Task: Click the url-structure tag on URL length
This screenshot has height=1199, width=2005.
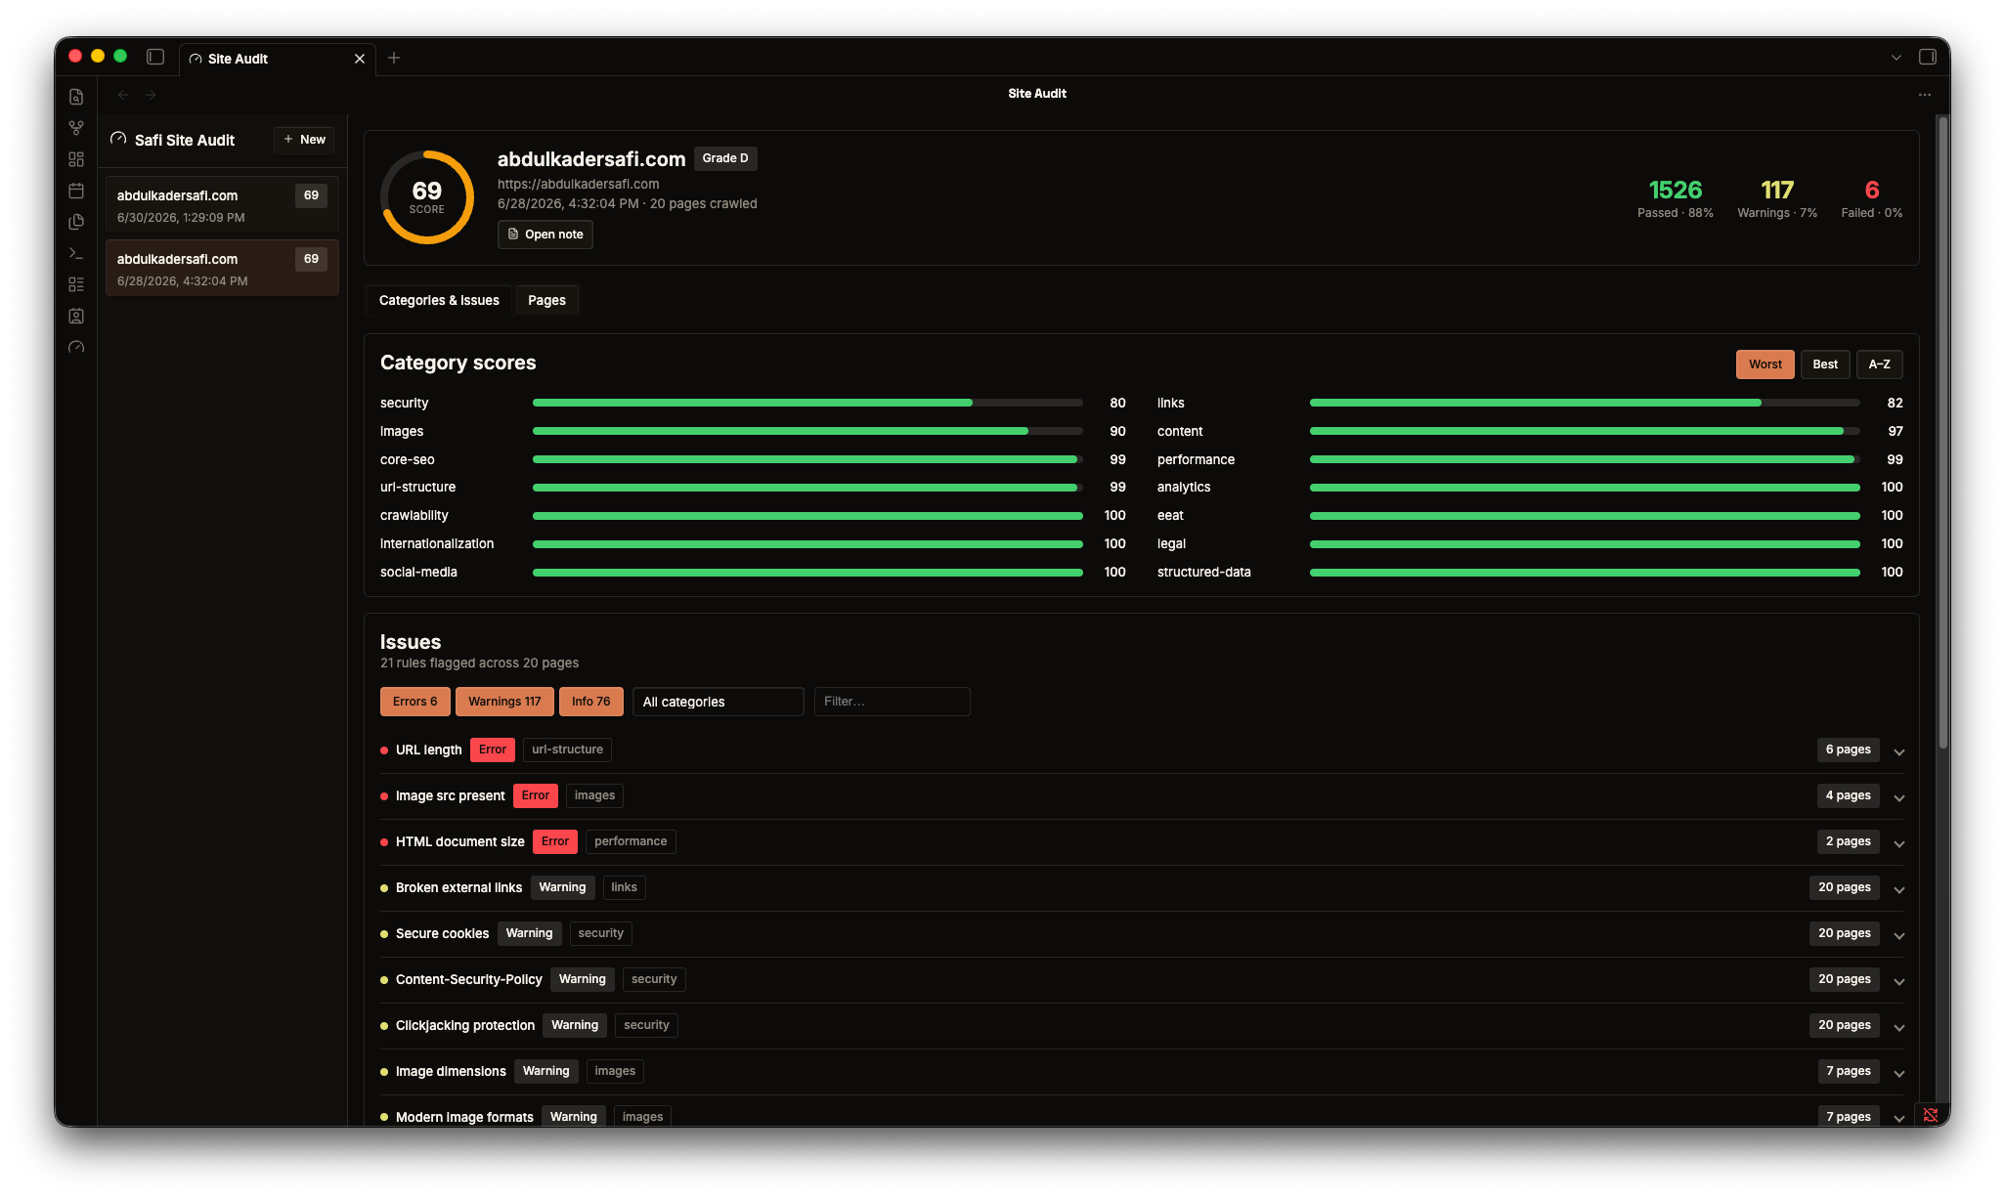Action: click(567, 749)
